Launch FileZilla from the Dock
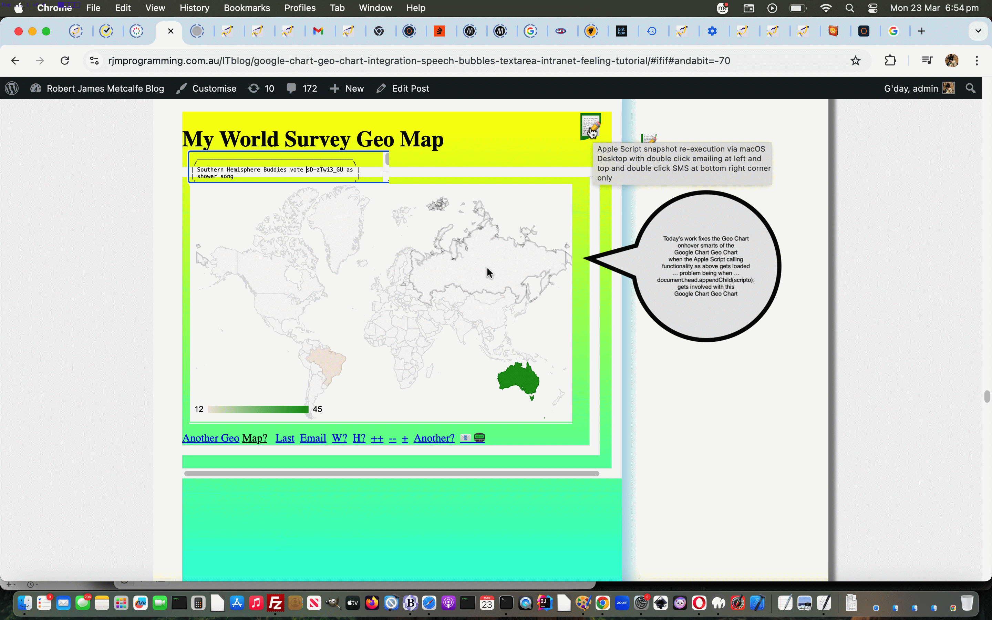The width and height of the screenshot is (992, 620). pyautogui.click(x=275, y=603)
